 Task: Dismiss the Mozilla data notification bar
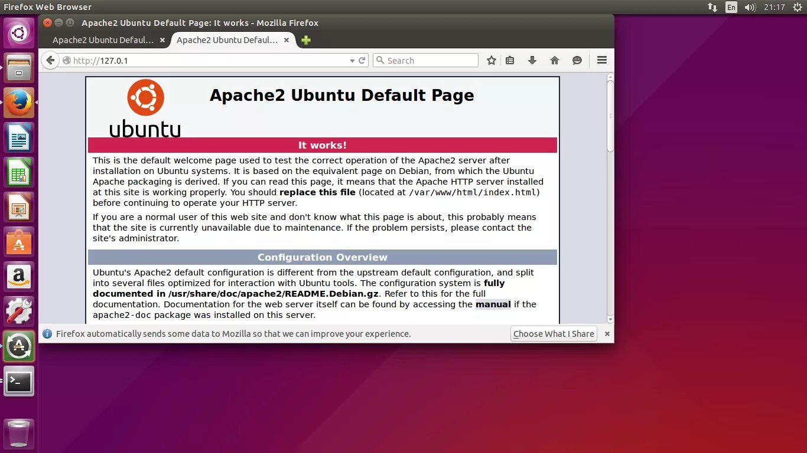pos(607,334)
